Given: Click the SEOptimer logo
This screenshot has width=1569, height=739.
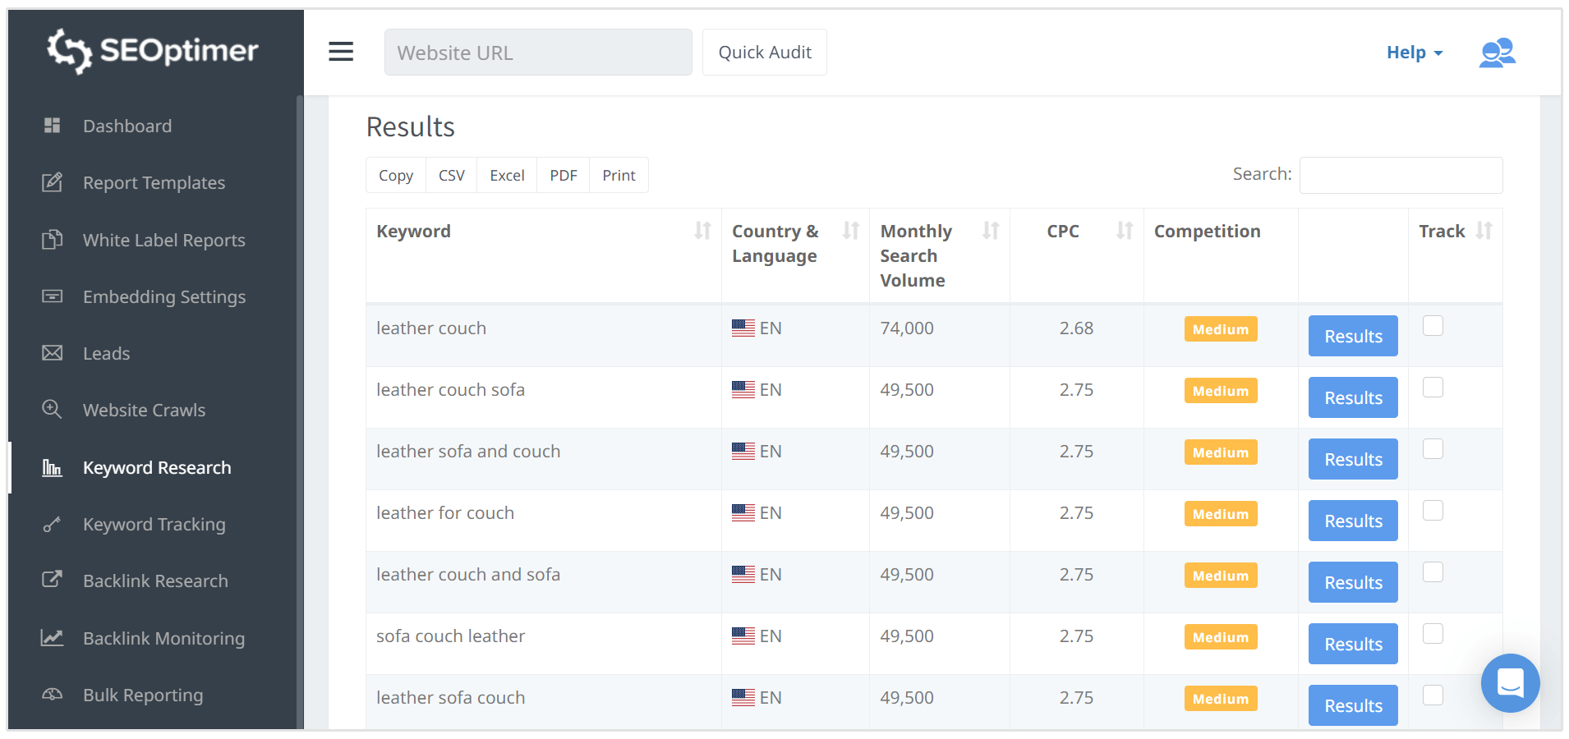Looking at the screenshot, I should click(x=153, y=51).
